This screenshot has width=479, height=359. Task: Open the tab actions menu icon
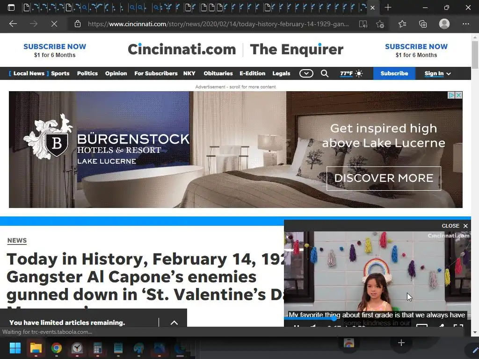(11, 7)
